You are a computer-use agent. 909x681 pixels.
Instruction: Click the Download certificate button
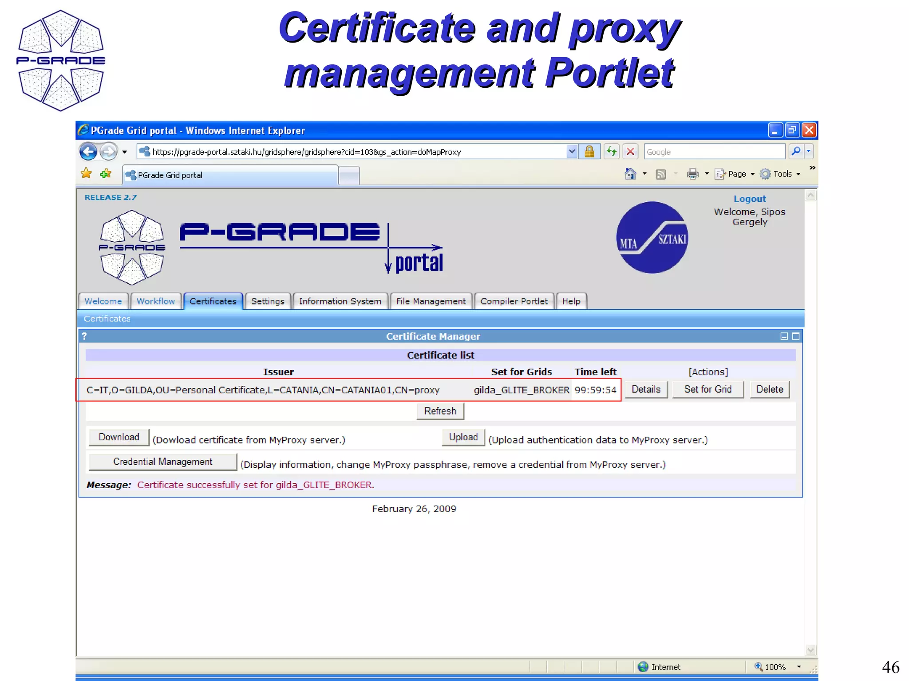tap(119, 437)
